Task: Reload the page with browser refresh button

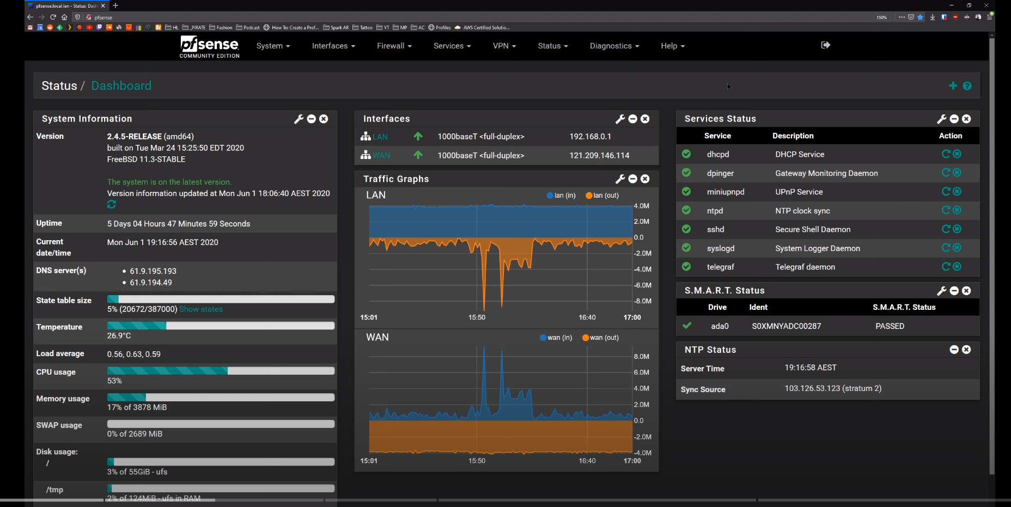Action: pyautogui.click(x=53, y=17)
